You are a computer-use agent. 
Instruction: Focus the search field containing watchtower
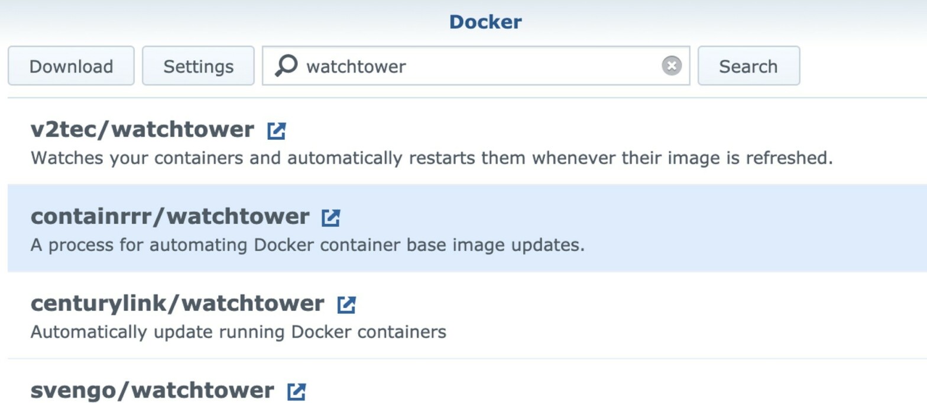point(476,66)
